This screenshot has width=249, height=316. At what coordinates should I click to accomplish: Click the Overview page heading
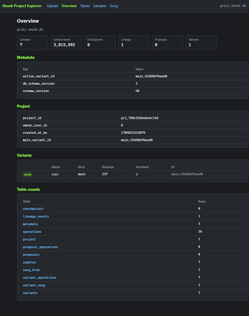tap(28, 21)
